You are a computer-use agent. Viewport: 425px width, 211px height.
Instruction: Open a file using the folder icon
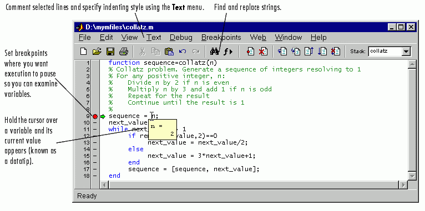point(97,51)
